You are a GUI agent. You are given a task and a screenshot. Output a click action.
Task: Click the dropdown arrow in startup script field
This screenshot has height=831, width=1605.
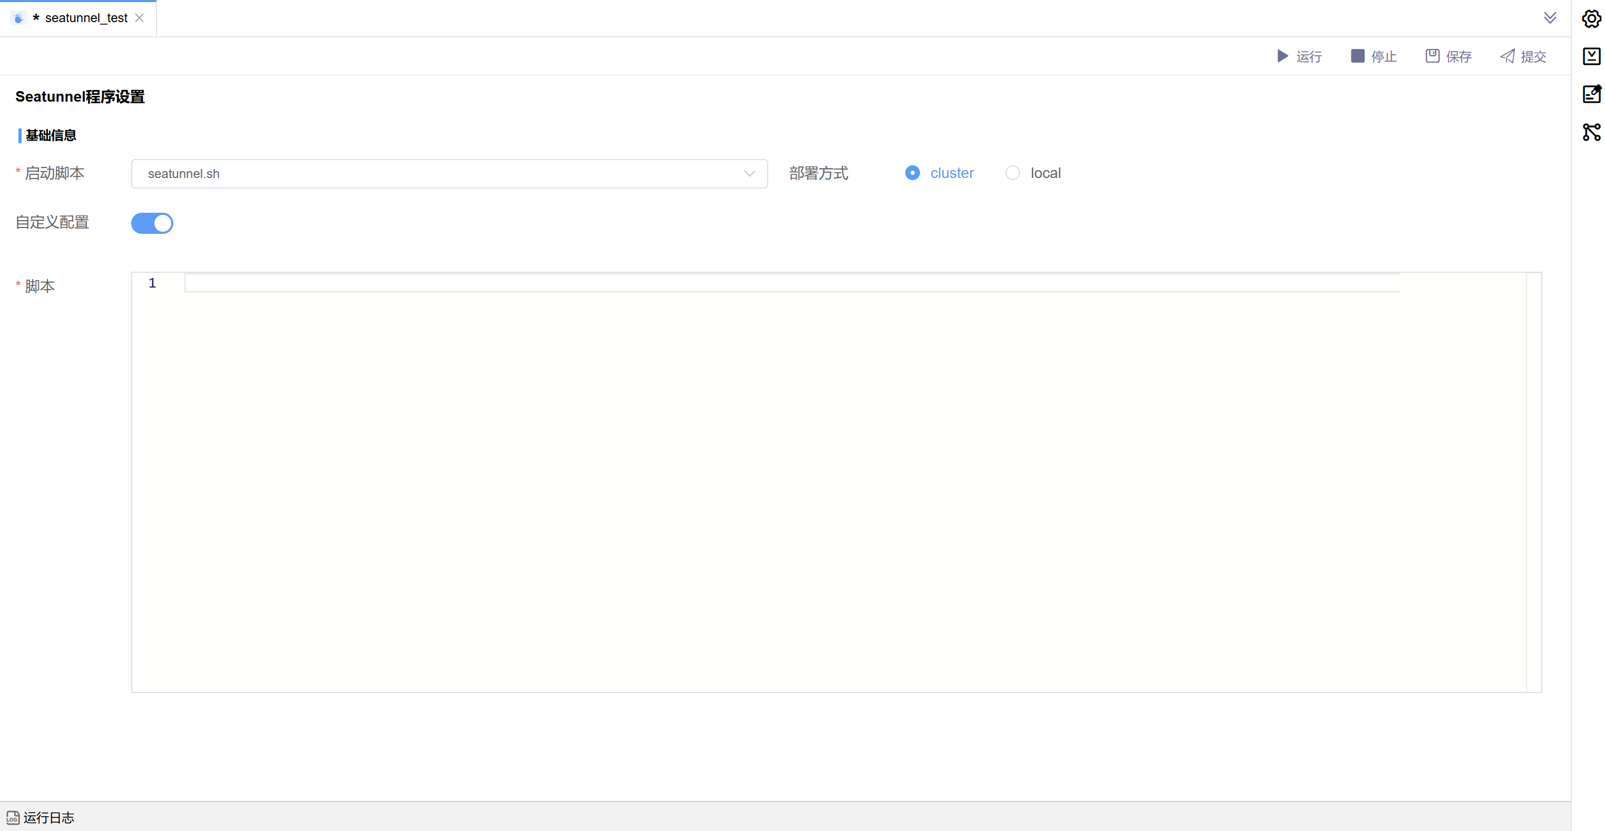pos(749,174)
